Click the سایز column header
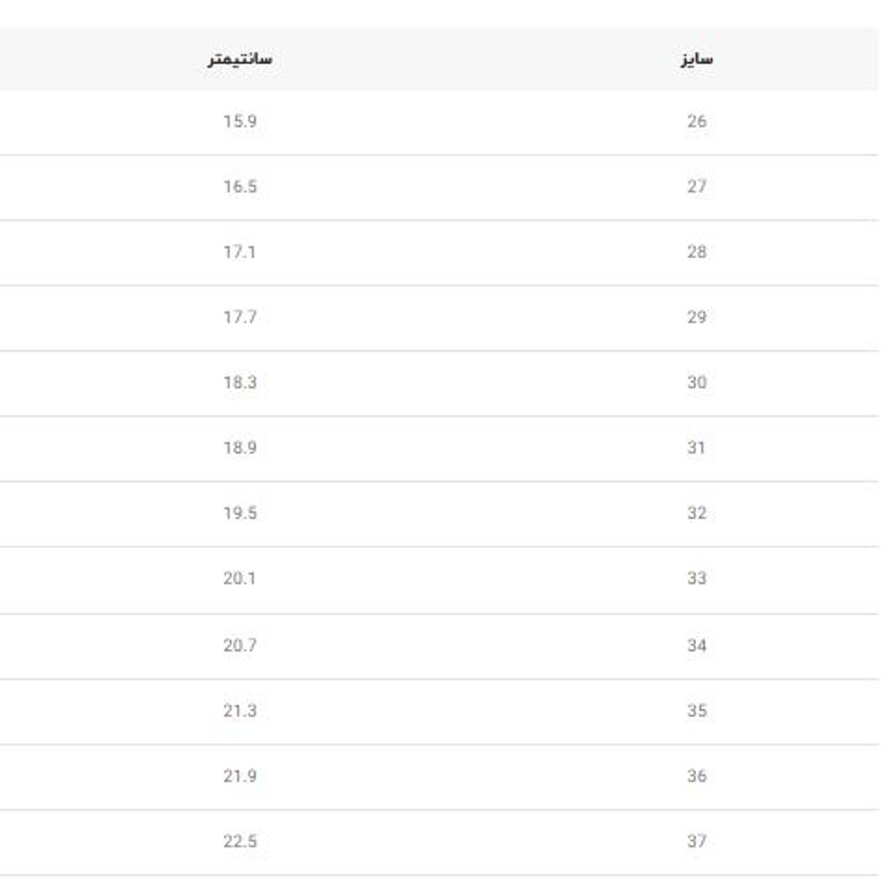Image resolution: width=891 pixels, height=891 pixels. (x=696, y=59)
